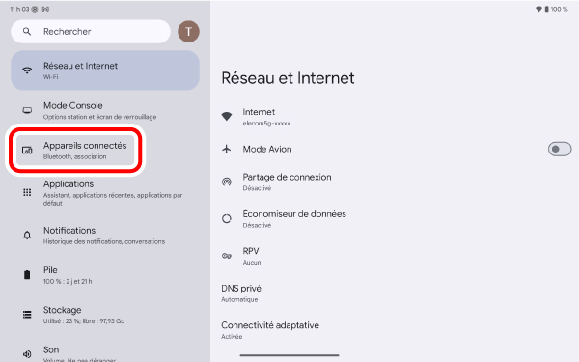The image size is (579, 362).
Task: Open Partage de connexion settings
Action: point(395,181)
